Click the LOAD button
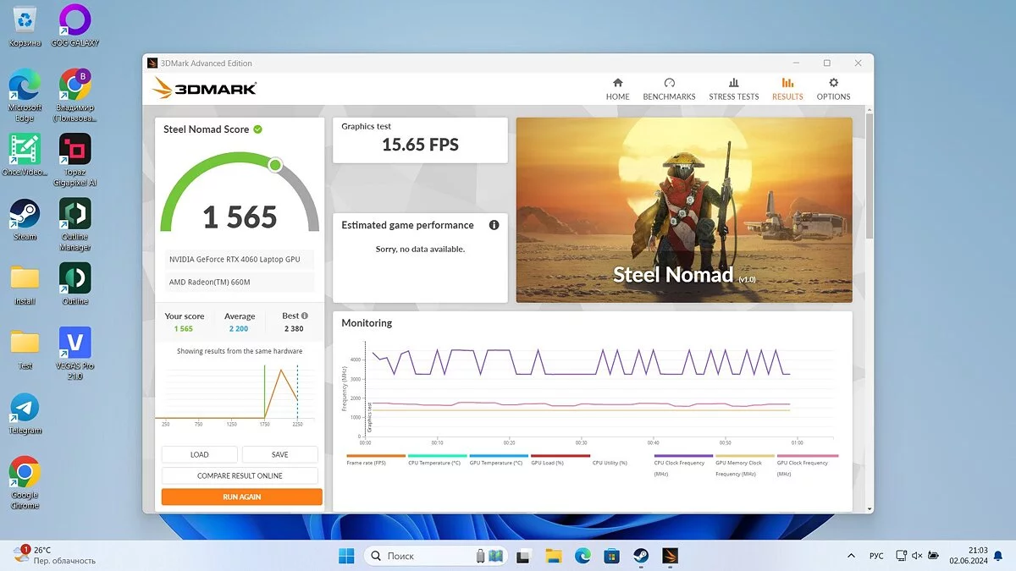Screen dimensions: 1016x571 point(200,454)
